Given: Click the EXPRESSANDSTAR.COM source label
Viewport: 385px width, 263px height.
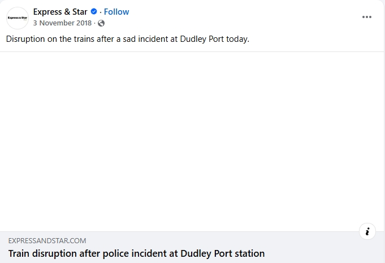Looking at the screenshot, I should click(47, 240).
